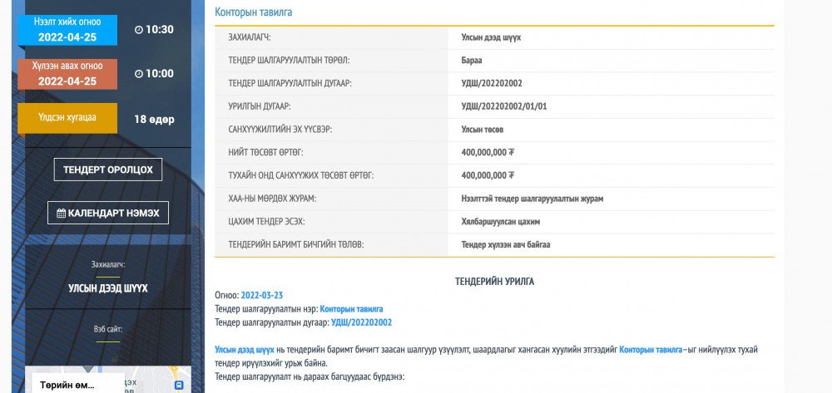Click the Конторын тавилга page heading
The height and width of the screenshot is (393, 832).
253,12
